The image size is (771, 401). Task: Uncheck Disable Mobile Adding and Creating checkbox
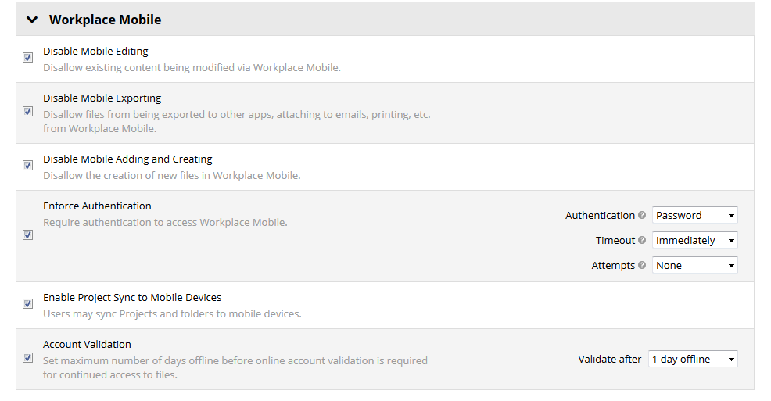tap(28, 166)
